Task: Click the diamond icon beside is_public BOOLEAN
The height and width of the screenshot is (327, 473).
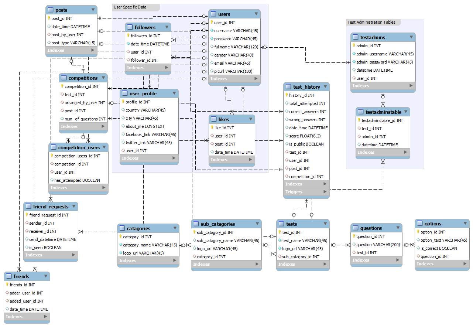Action: click(287, 144)
